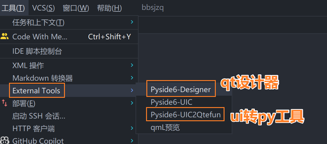Expand the HTTP 客户端 submenu arrow
This screenshot has height=144, width=327.
point(132,128)
